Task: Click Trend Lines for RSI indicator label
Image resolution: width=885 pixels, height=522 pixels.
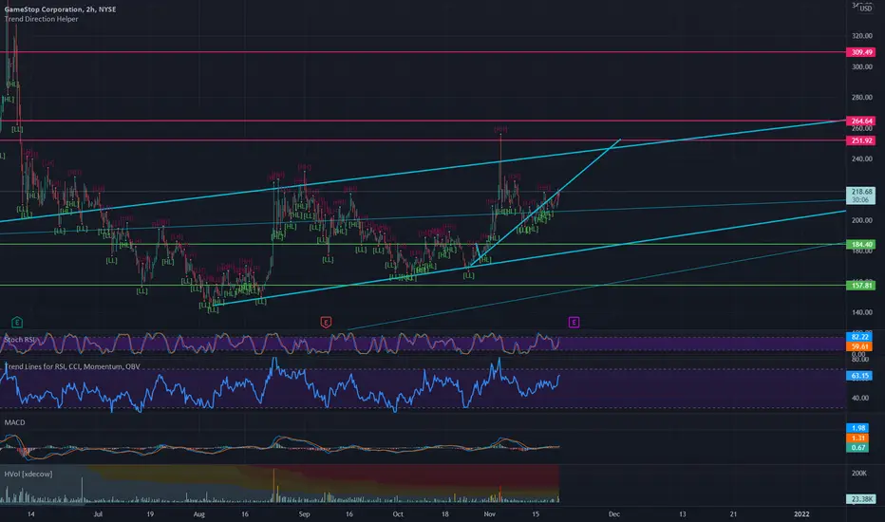Action: point(72,366)
